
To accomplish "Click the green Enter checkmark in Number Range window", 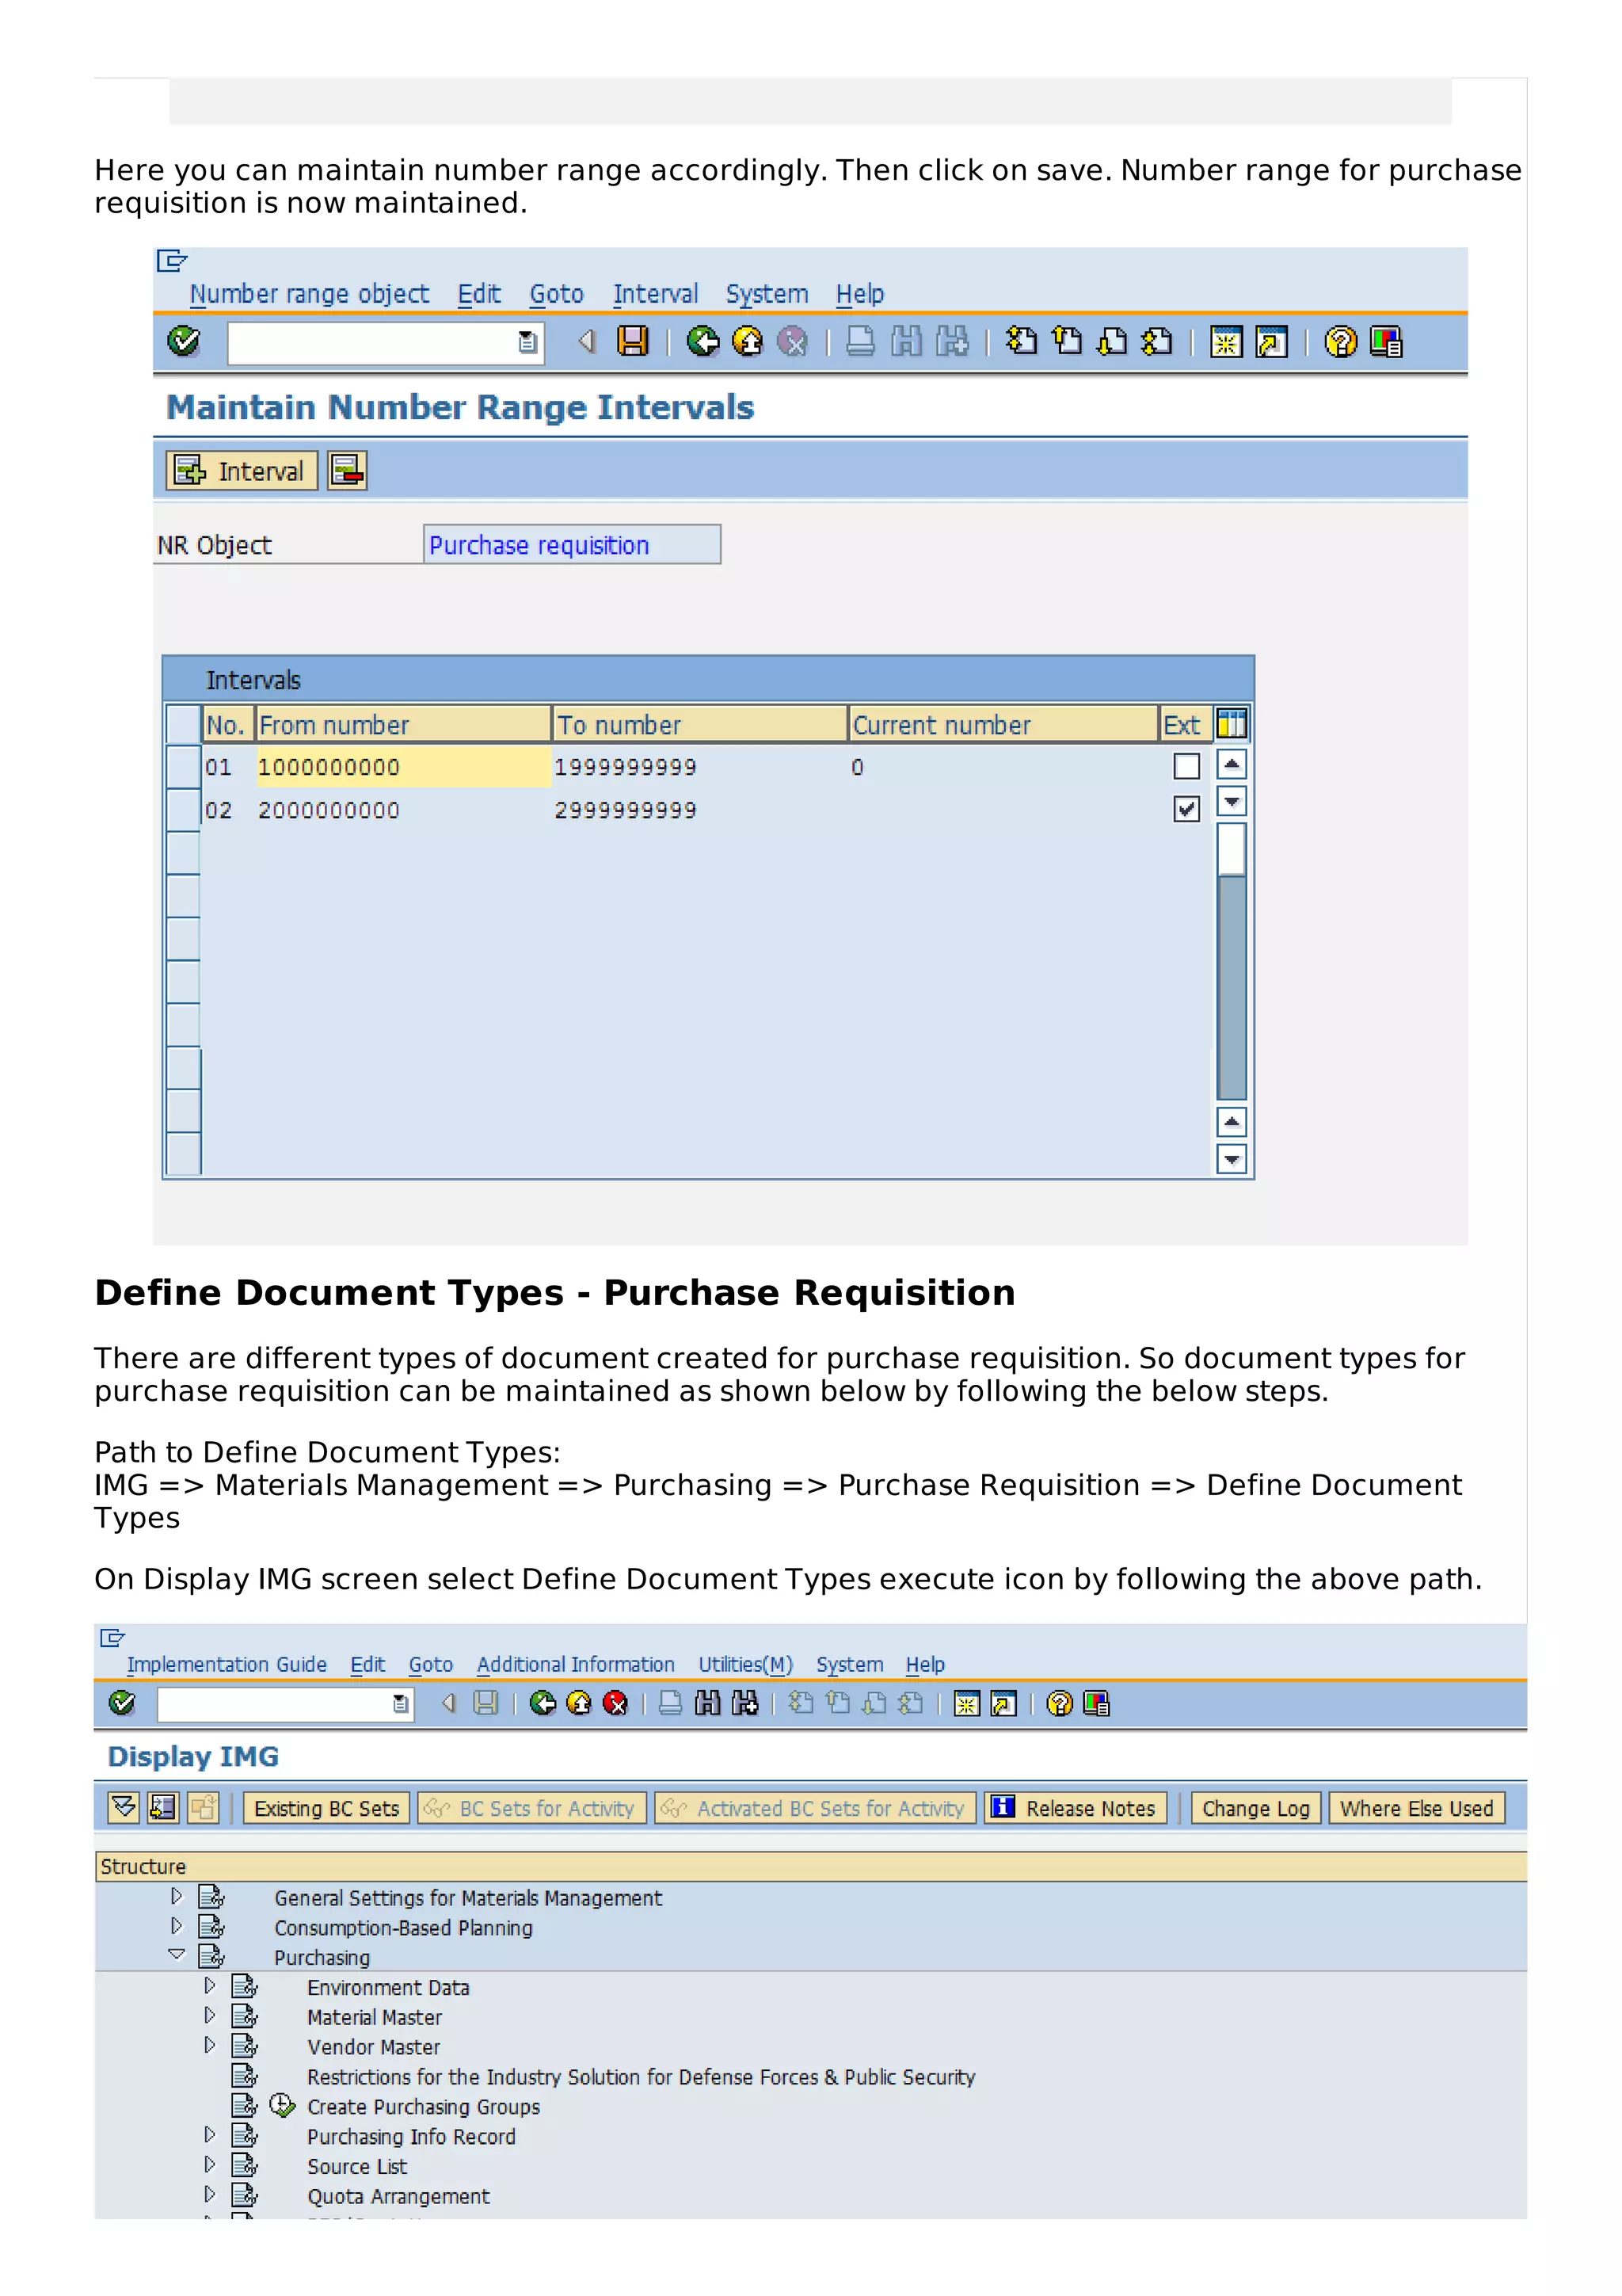I will (x=183, y=342).
